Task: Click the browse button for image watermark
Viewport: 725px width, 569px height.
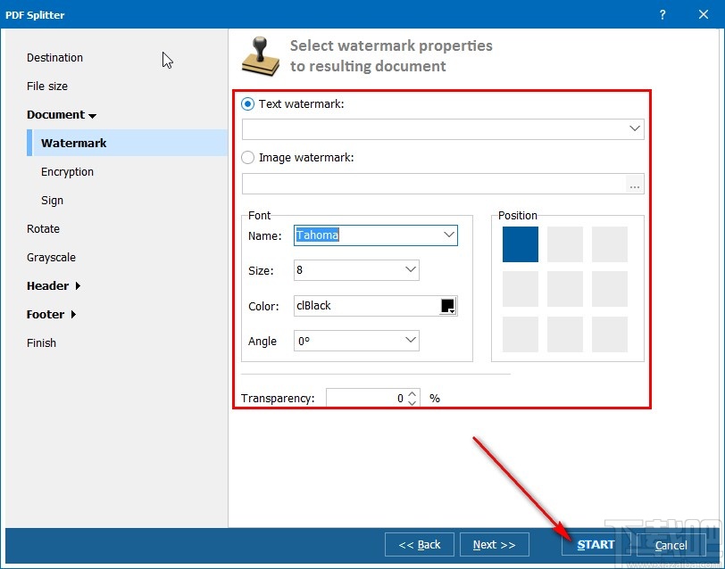Action: click(x=634, y=185)
